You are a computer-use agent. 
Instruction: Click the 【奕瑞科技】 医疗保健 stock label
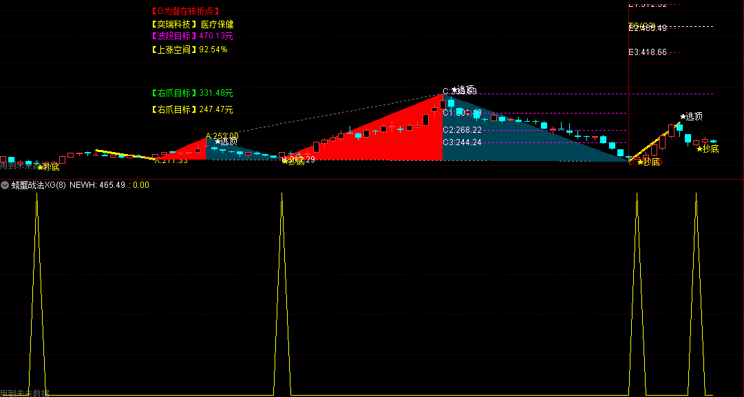pos(192,24)
